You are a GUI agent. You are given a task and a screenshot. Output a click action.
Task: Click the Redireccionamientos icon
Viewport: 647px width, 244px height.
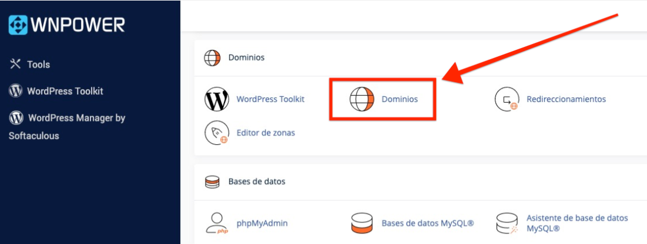[507, 99]
